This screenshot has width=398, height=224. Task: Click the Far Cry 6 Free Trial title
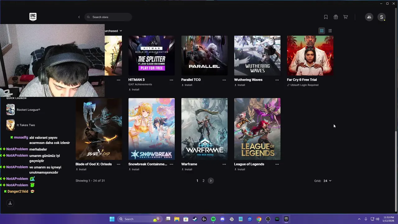(302, 80)
